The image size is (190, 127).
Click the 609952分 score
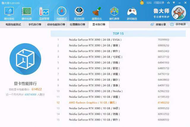pyautogui.click(x=164, y=108)
